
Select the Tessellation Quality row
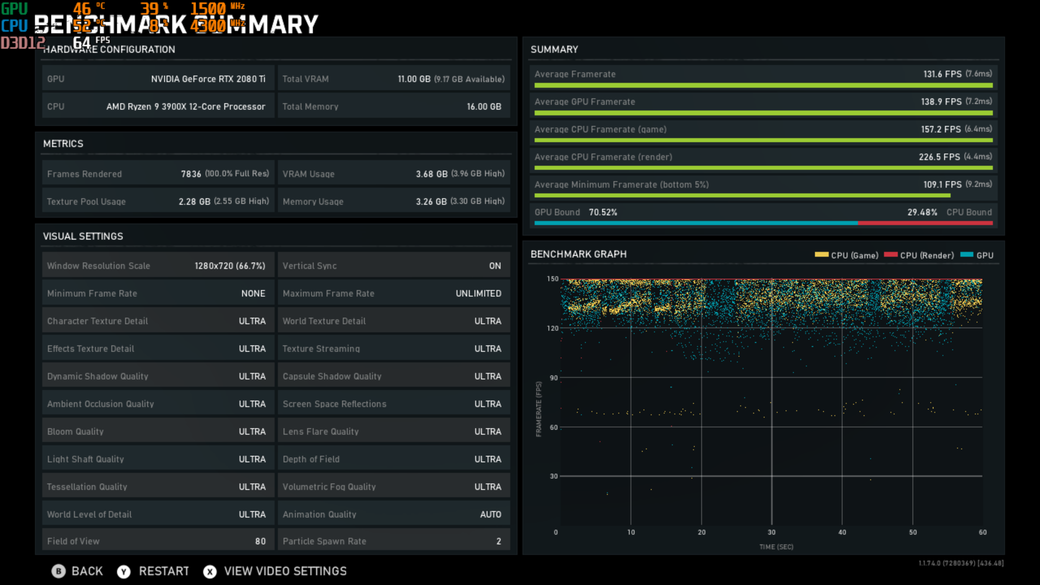[x=158, y=486]
